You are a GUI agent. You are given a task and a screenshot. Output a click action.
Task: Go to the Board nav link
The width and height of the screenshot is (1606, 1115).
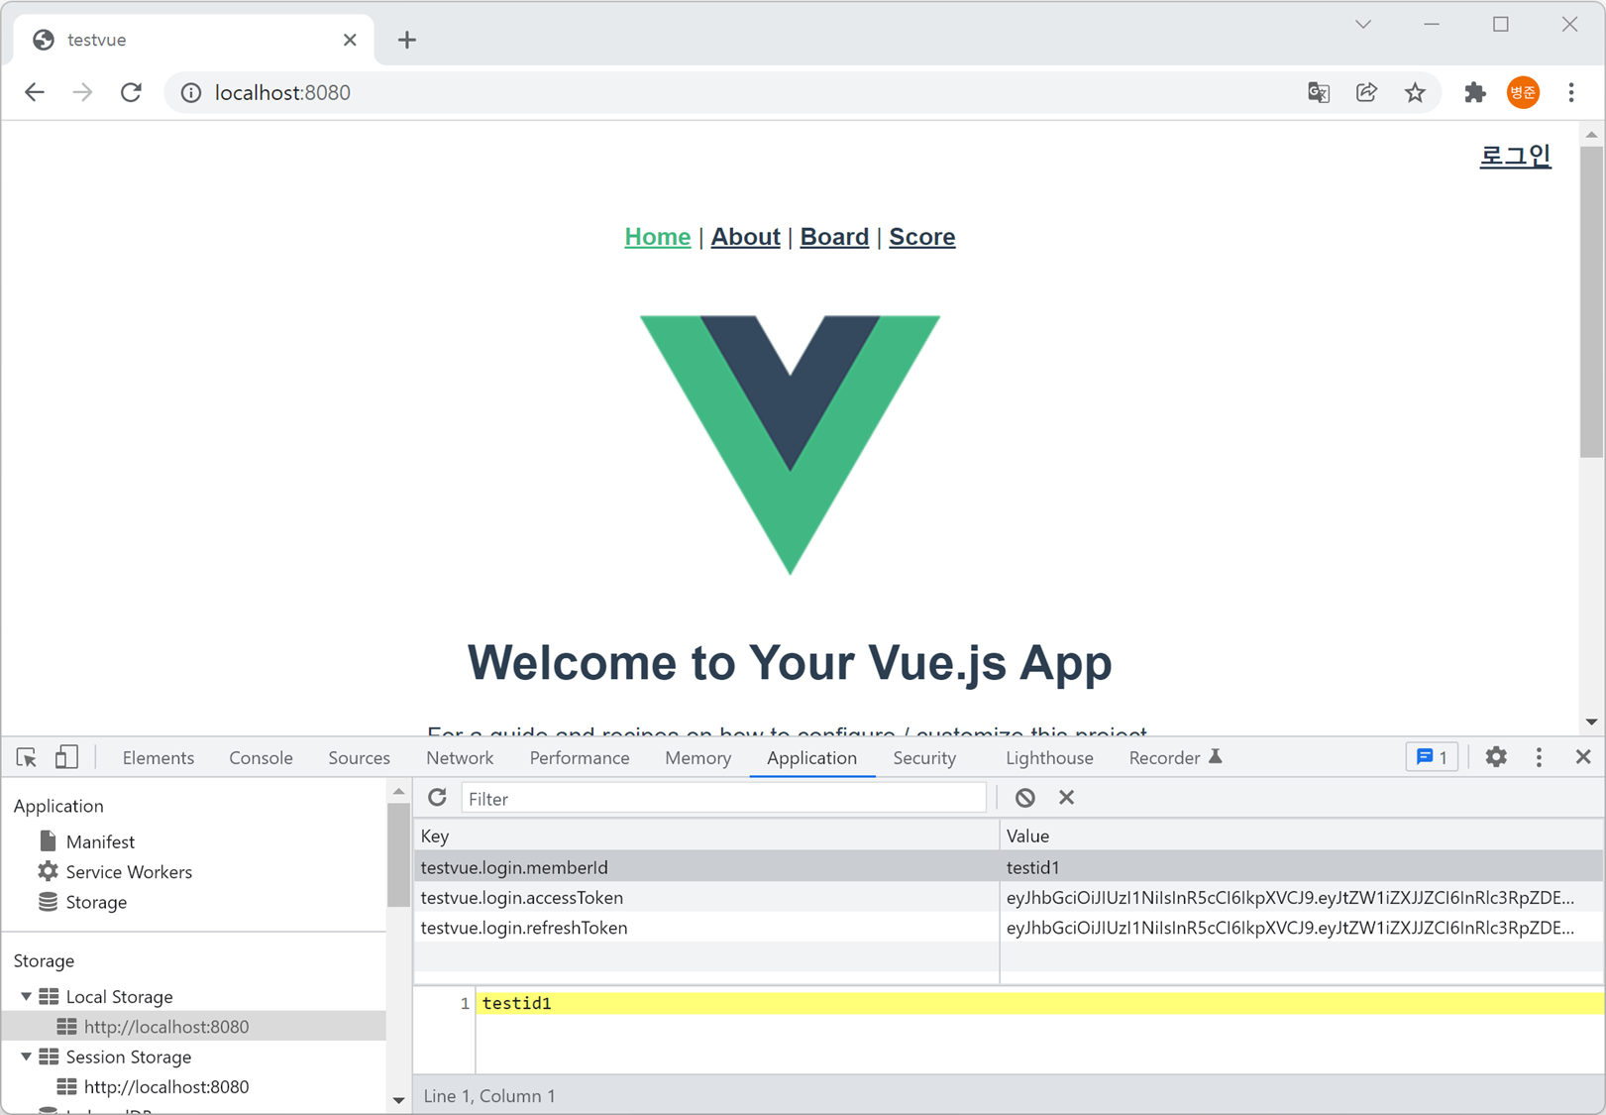[834, 237]
